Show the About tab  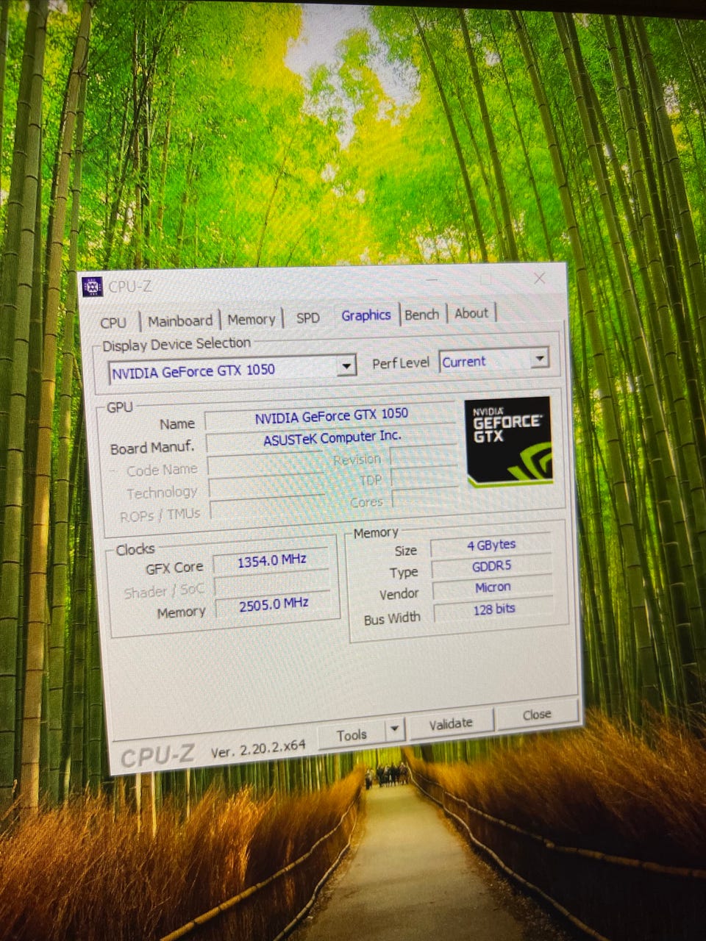point(471,313)
